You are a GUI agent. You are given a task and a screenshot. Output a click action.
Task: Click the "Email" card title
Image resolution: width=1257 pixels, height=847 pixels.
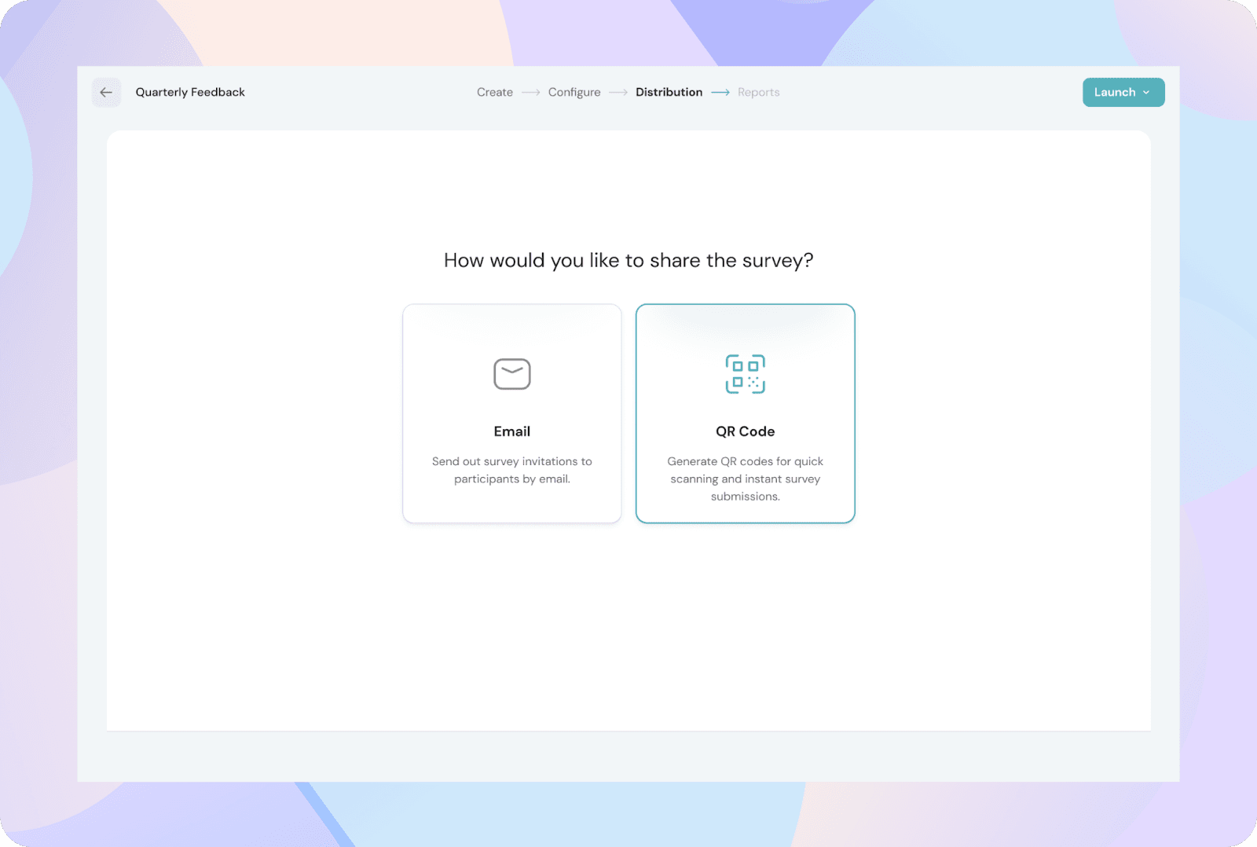(512, 431)
